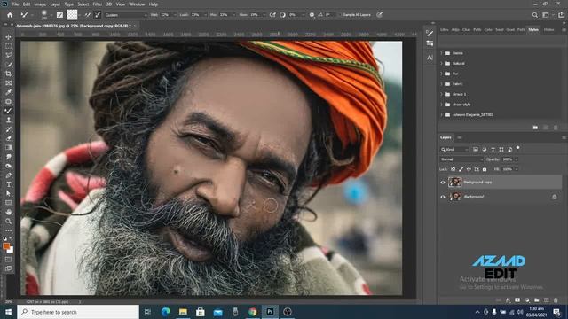Select the Zoom tool

(8, 222)
